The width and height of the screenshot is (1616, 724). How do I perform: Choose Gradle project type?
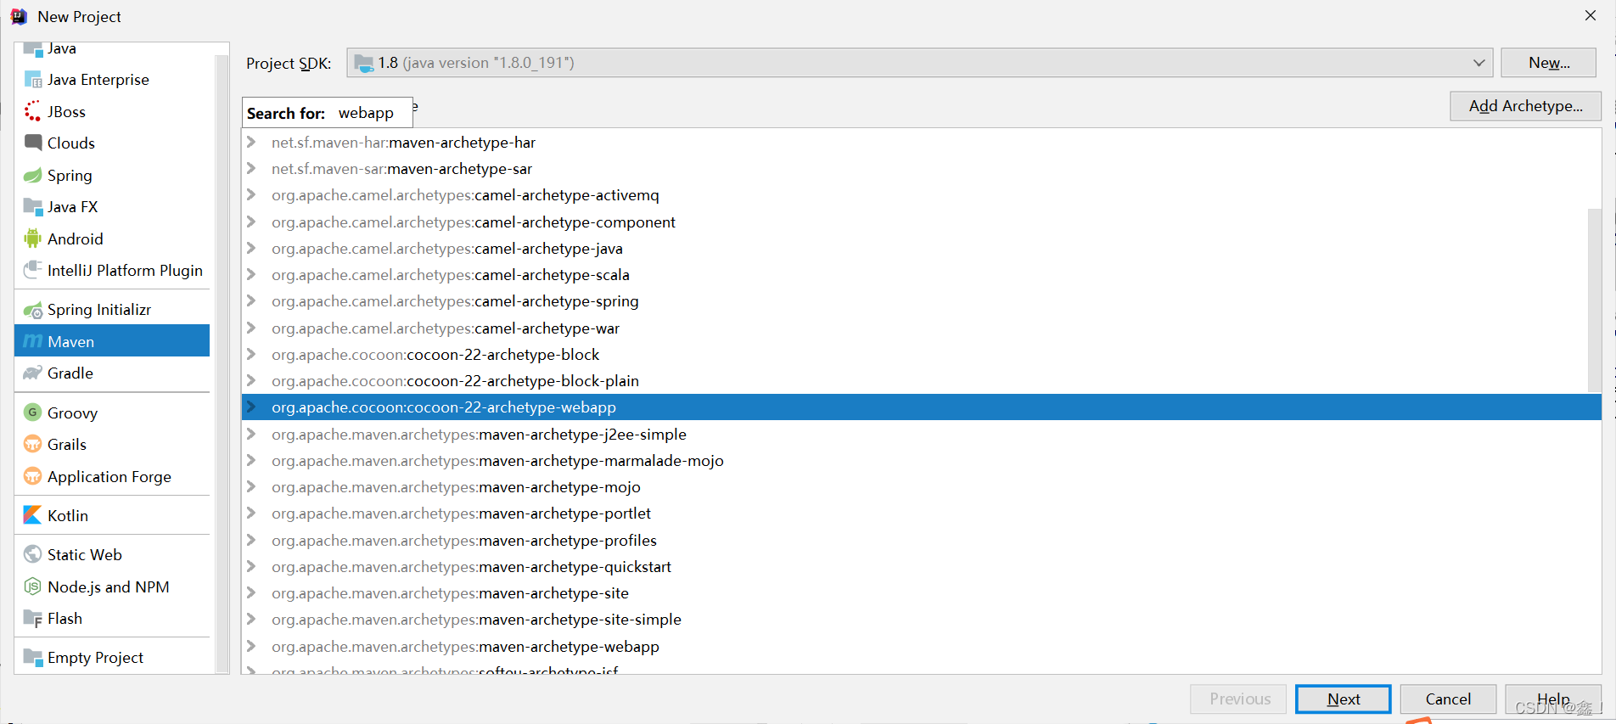pos(112,373)
